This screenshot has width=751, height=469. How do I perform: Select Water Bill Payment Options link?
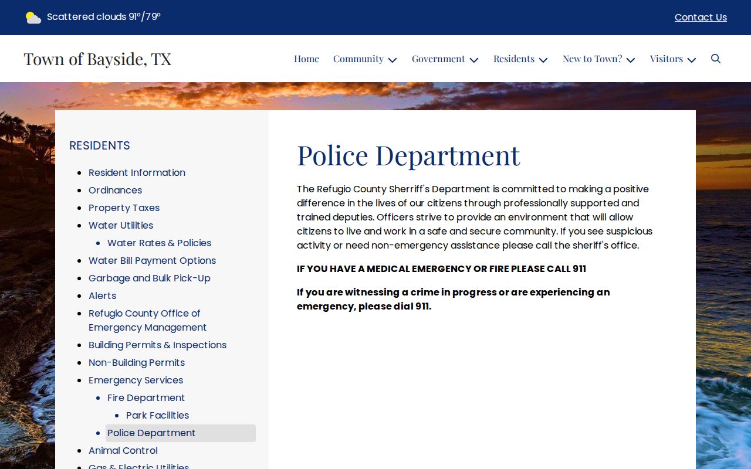pyautogui.click(x=152, y=260)
